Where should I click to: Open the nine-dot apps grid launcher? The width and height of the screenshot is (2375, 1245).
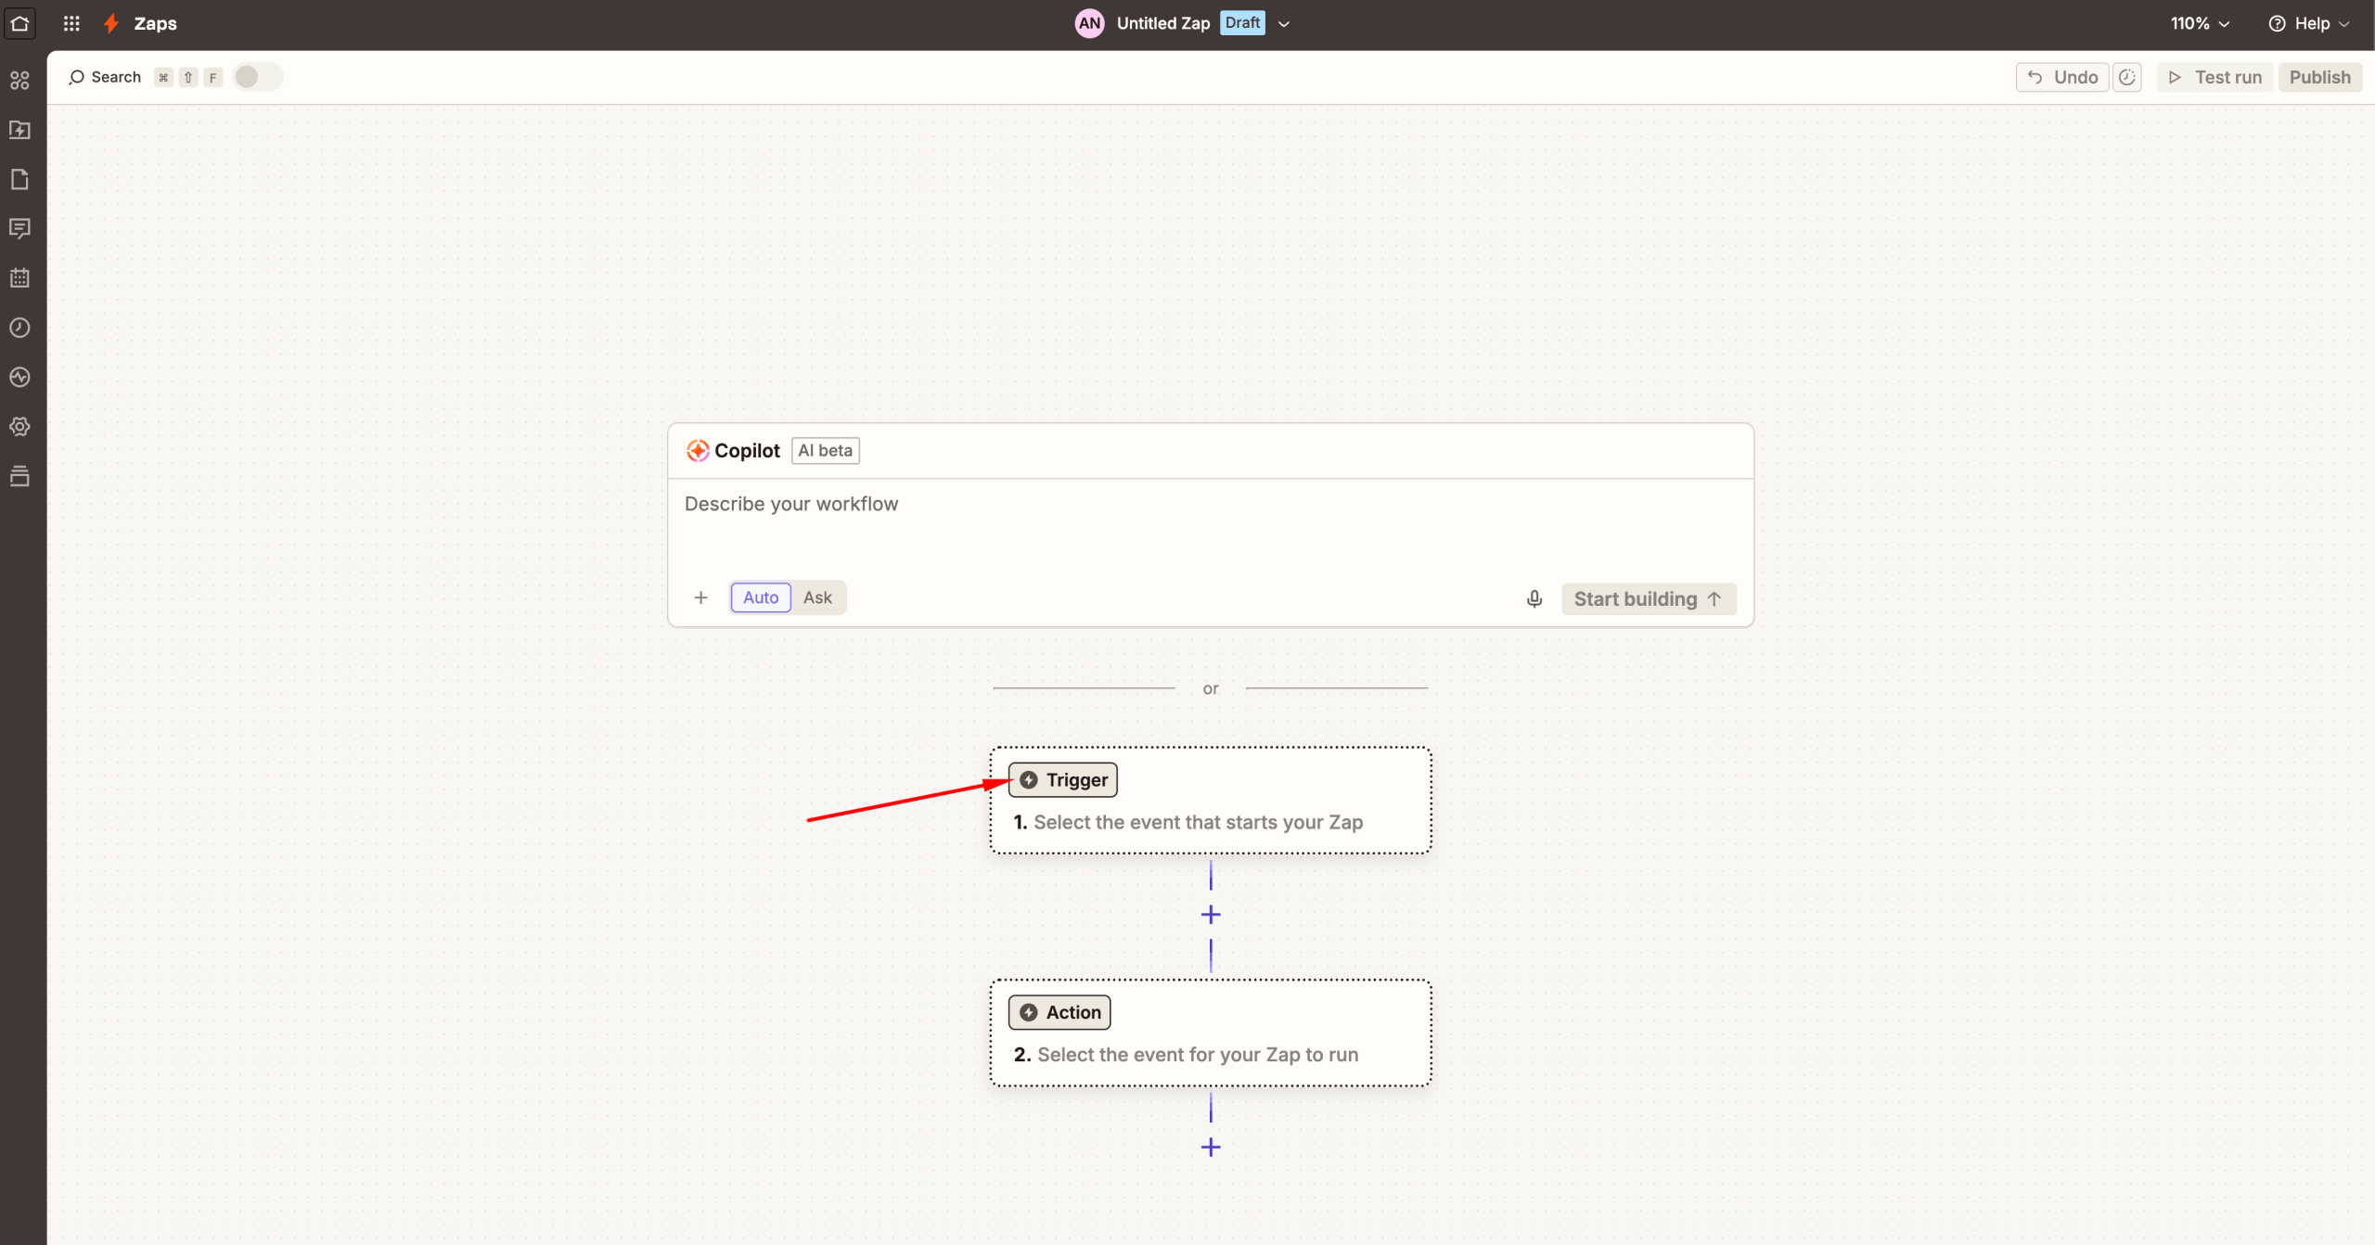[x=71, y=23]
